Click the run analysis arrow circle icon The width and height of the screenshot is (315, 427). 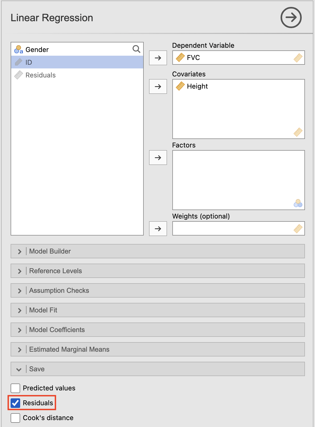291,18
